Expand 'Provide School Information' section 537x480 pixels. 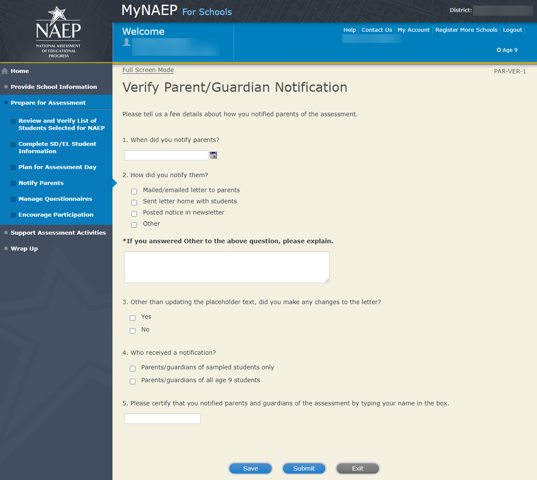[x=54, y=87]
